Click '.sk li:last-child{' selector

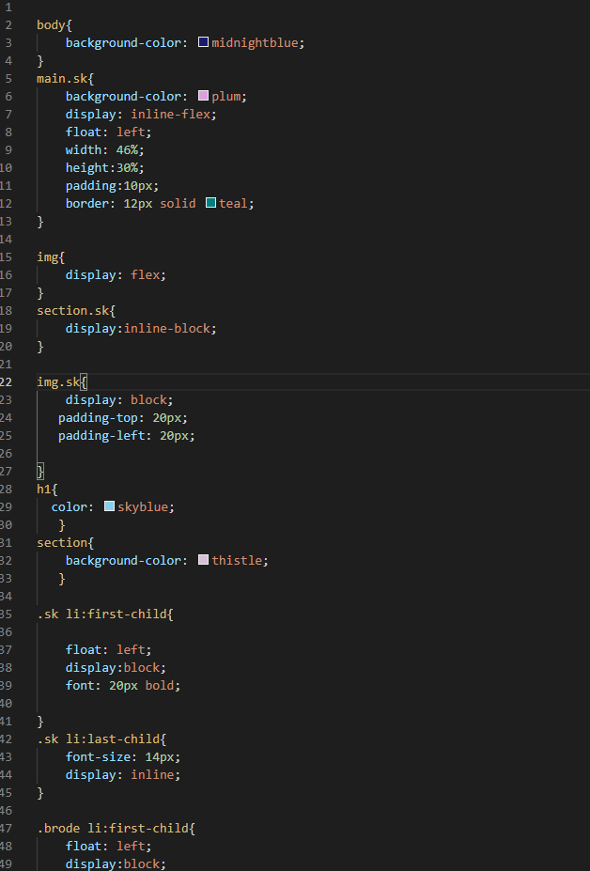(101, 739)
